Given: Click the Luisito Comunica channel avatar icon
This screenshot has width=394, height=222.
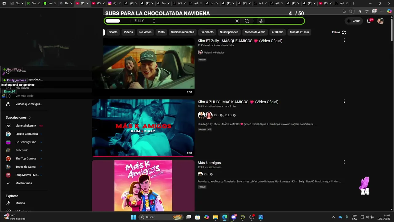Looking at the screenshot, I should pyautogui.click(x=8, y=134).
